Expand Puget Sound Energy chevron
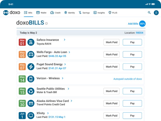Screen dimensions: 161x121 [x=65, y=64]
